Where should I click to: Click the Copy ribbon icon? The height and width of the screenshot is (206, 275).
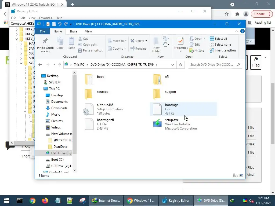[60, 43]
